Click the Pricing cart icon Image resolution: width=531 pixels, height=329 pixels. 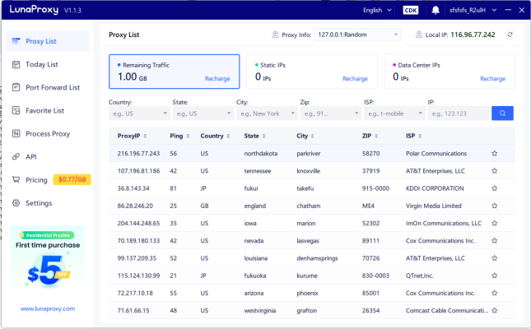16,180
